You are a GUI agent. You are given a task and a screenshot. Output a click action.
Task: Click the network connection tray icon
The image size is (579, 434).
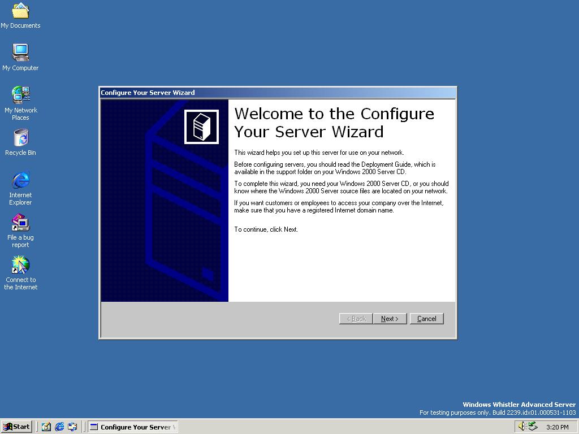533,427
